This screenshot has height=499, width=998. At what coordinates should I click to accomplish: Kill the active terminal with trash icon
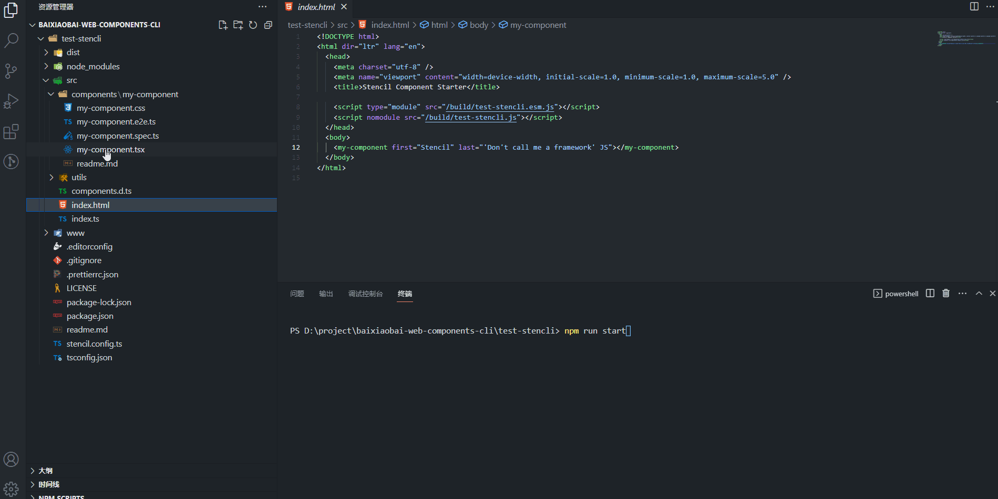point(945,293)
